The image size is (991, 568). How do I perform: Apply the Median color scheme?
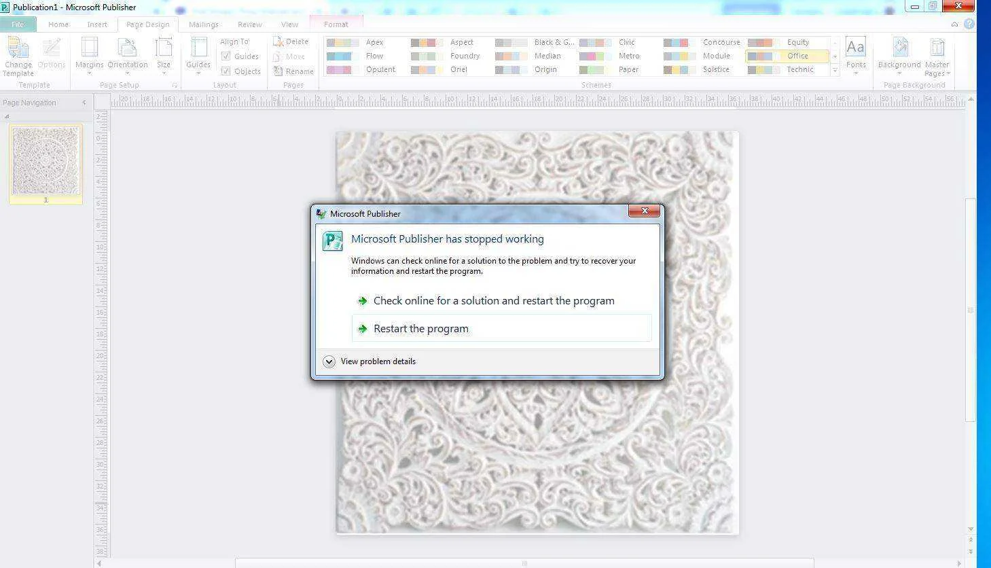point(533,56)
